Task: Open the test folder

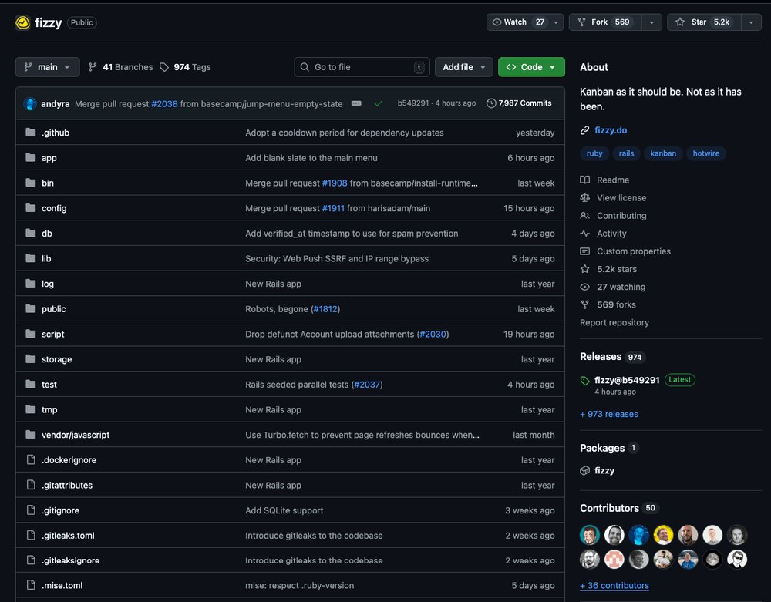Action: [x=49, y=385]
